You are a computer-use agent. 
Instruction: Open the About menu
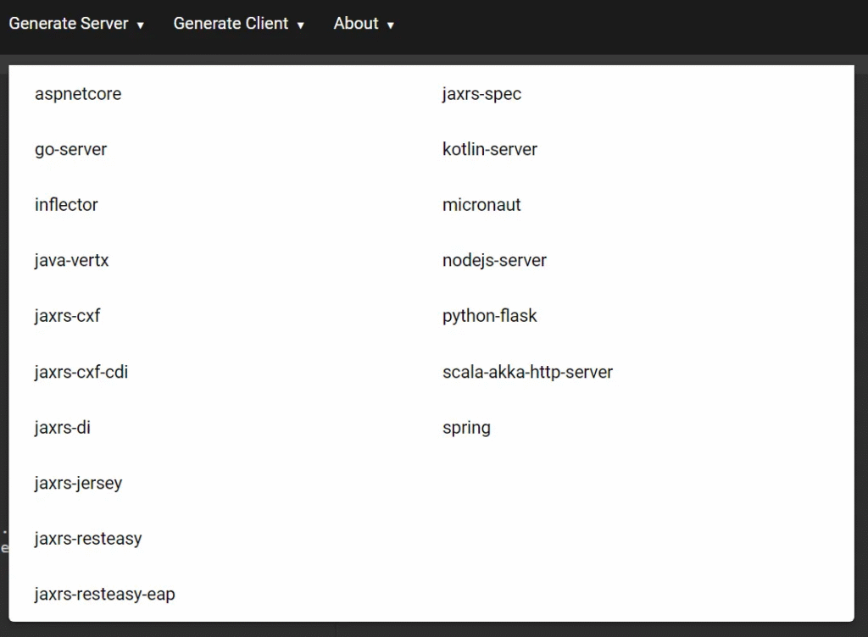(363, 24)
